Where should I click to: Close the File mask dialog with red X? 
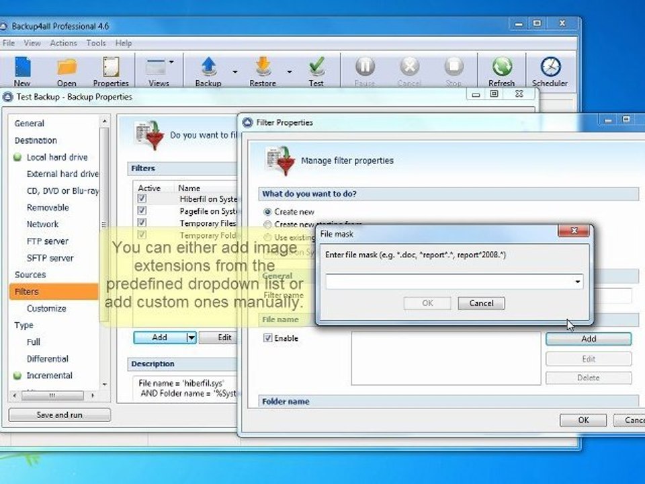tap(574, 231)
